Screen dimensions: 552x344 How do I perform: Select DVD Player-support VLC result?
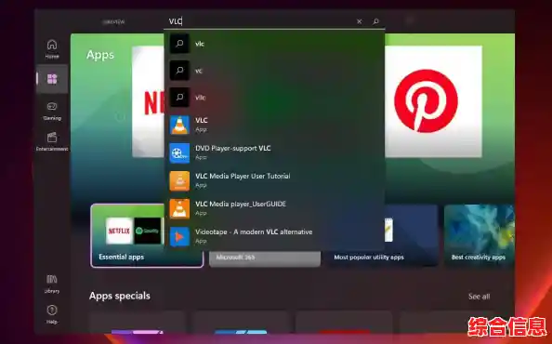(x=274, y=152)
